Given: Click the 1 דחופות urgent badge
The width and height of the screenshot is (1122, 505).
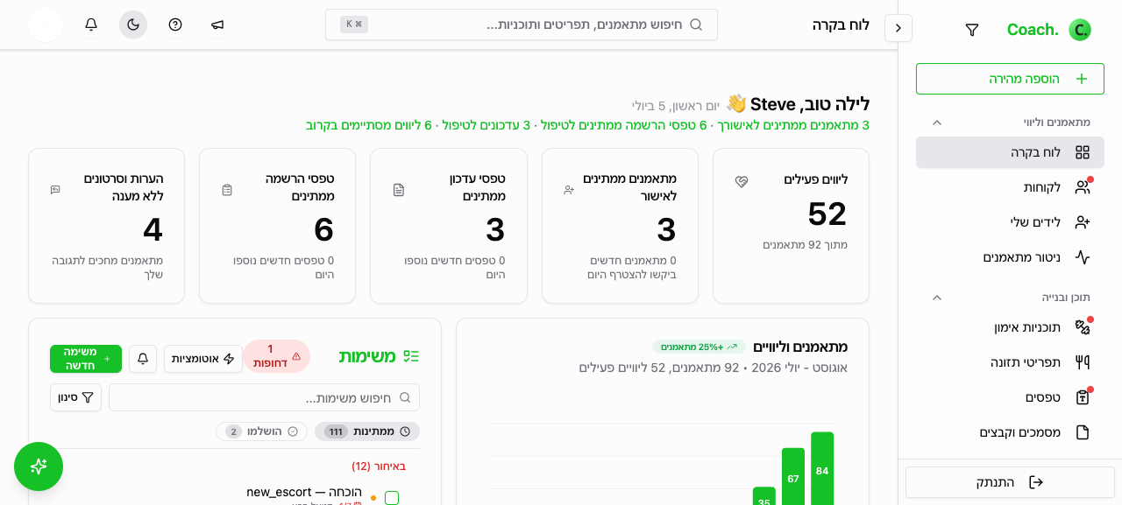Looking at the screenshot, I should coord(276,356).
